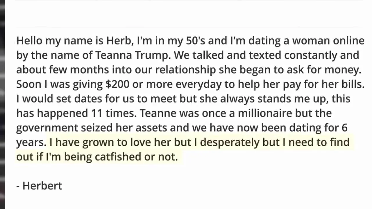
Task: Click the "11 times" phrase
Action: tap(112, 113)
